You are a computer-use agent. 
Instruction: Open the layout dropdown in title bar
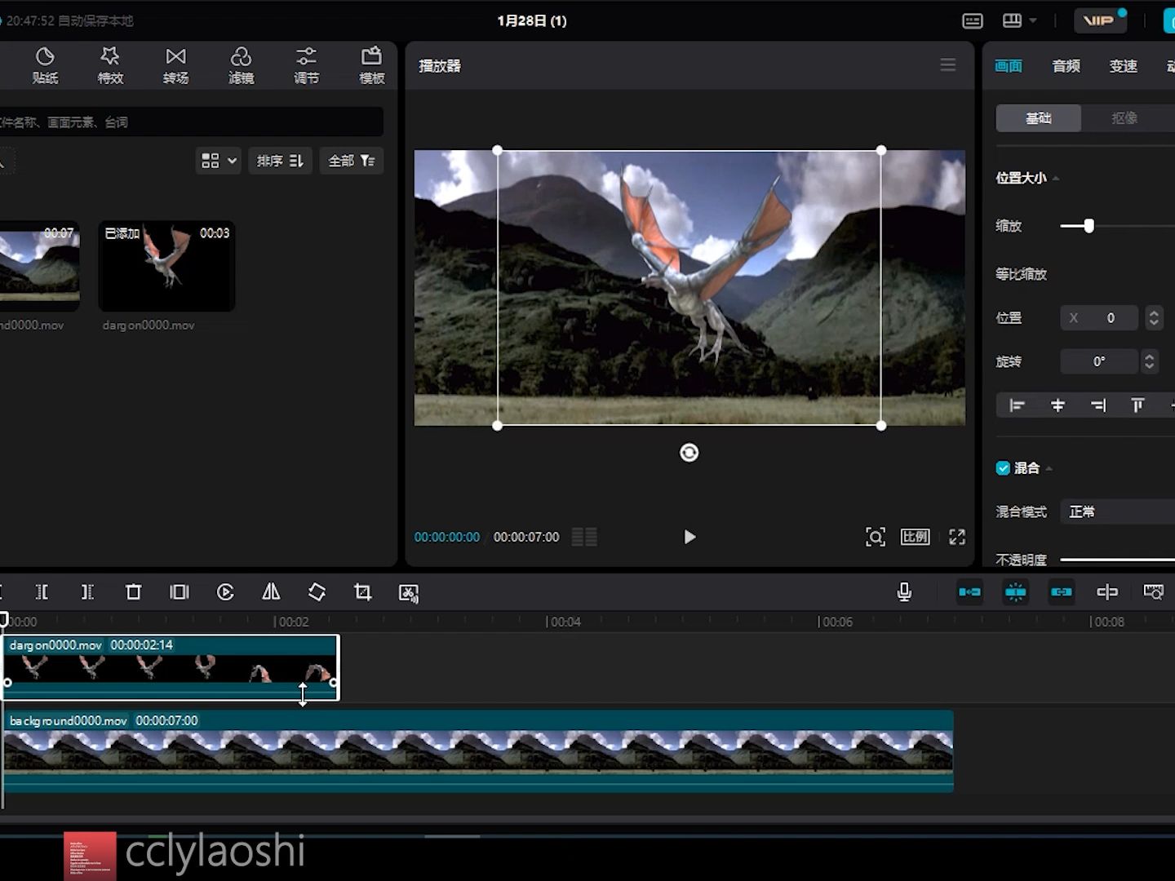tap(1019, 20)
